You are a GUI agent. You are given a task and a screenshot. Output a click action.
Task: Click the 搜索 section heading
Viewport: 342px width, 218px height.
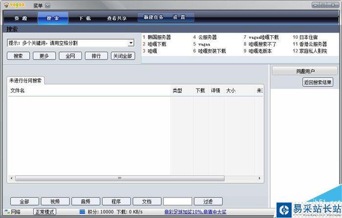(x=12, y=29)
